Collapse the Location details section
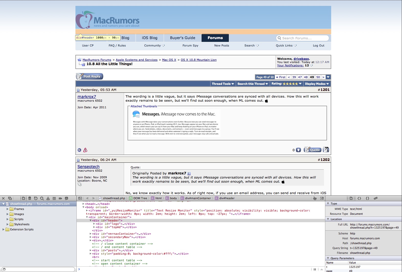 coord(328,219)
